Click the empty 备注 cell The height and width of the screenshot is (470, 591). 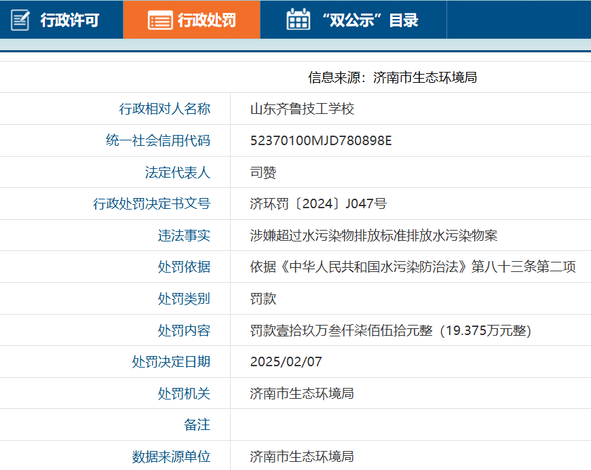pos(411,425)
